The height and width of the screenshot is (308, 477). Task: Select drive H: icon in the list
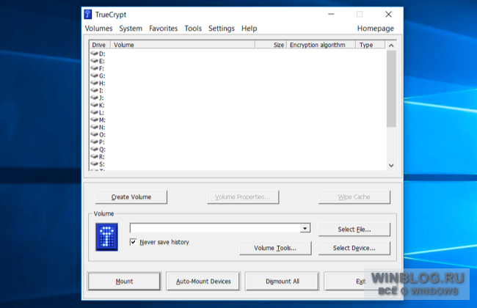point(95,83)
